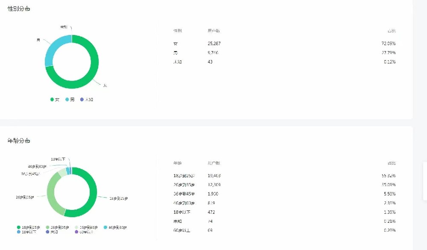Toggle 18岁以下 blue legend item
Viewport: 427px width, 250px height.
(x=26, y=232)
